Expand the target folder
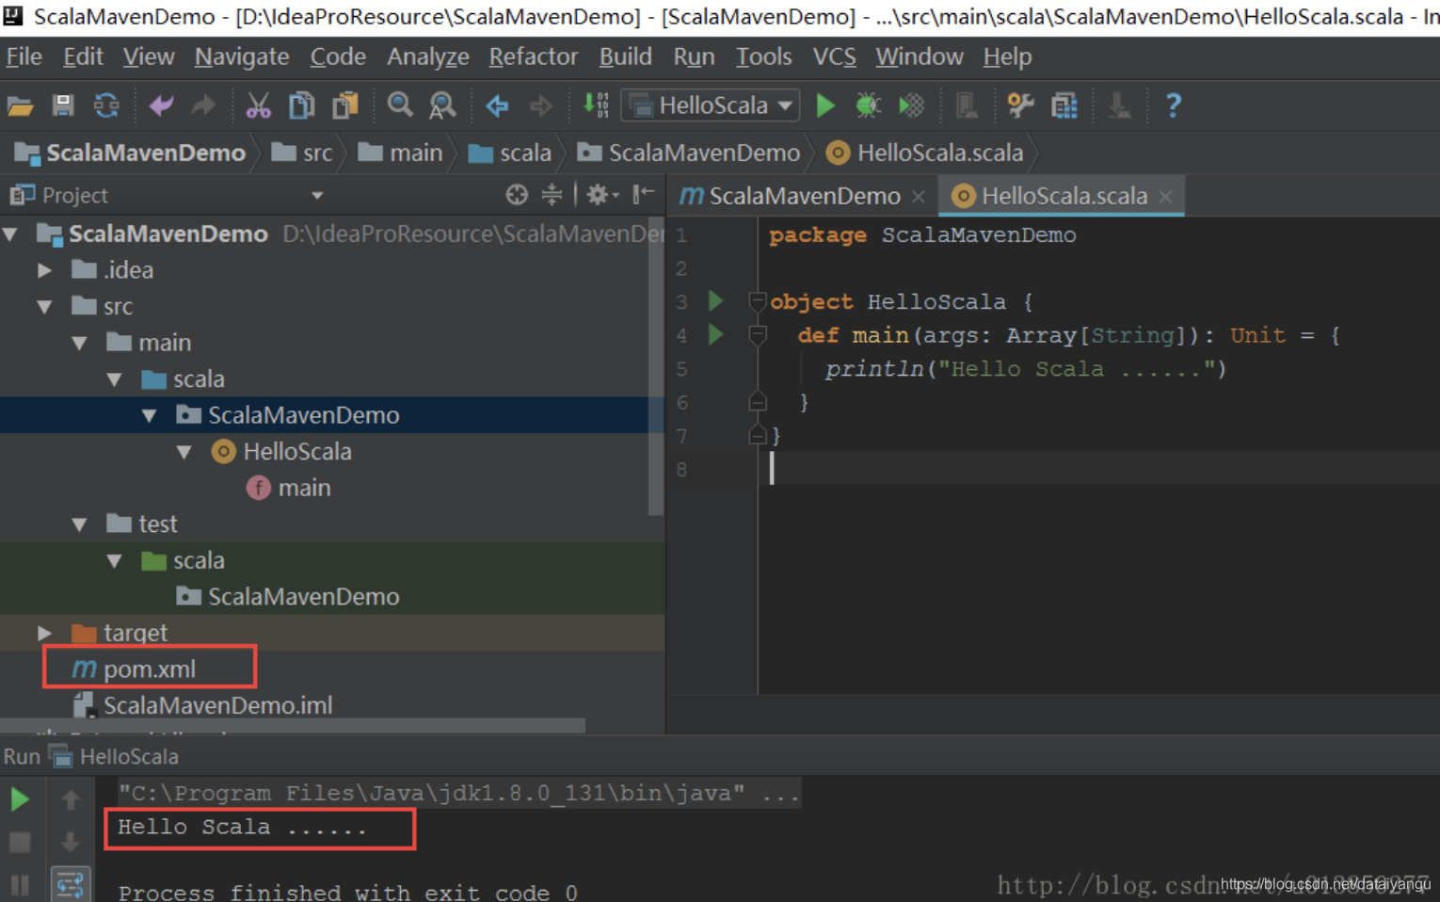 (x=45, y=633)
